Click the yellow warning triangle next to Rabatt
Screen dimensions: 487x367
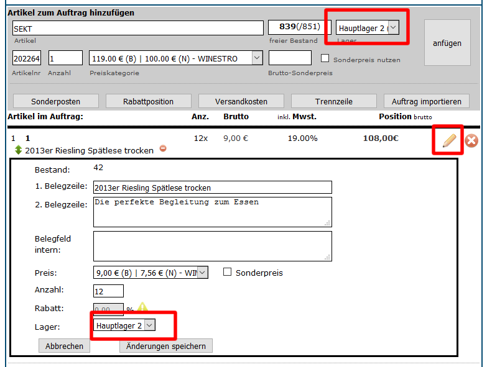pyautogui.click(x=143, y=307)
